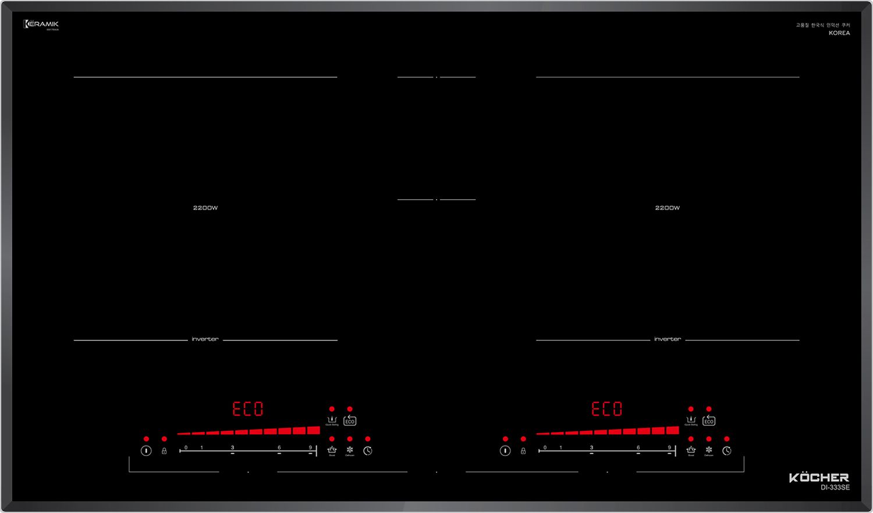Screen dimensions: 873x513
Task: Tap level 6 on the right power scale
Action: [x=638, y=448]
